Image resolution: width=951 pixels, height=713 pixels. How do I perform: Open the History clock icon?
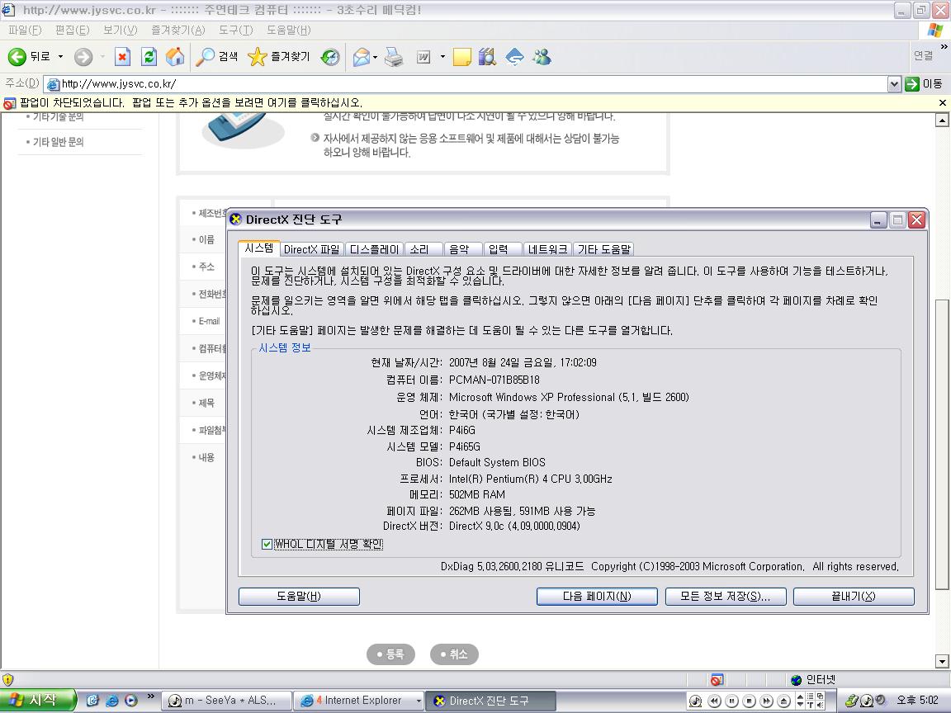click(x=330, y=57)
